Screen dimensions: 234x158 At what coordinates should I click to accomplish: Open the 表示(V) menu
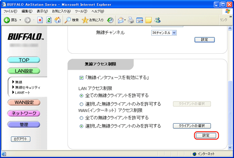pos(42,11)
